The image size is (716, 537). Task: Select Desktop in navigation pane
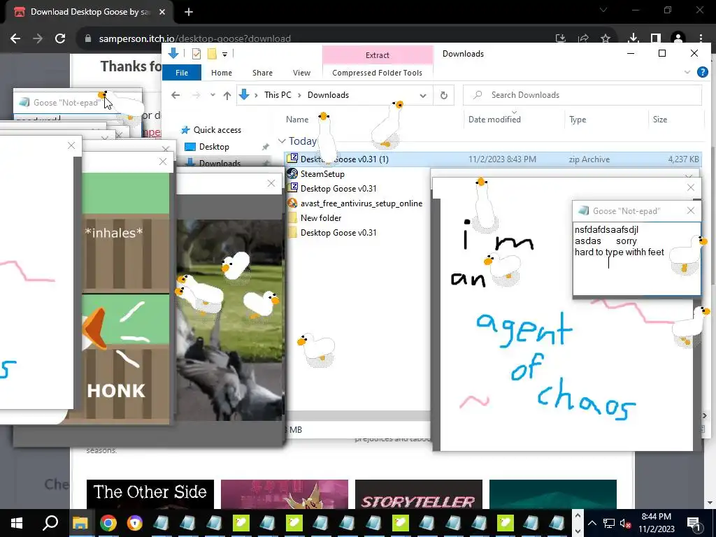pyautogui.click(x=214, y=147)
